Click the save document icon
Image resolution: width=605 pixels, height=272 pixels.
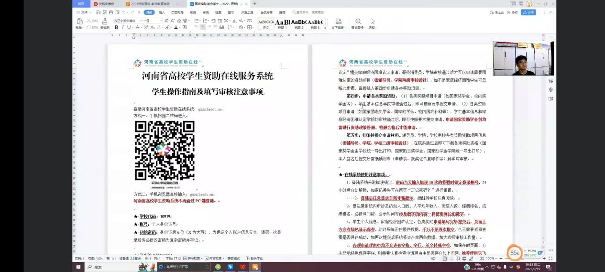pyautogui.click(x=99, y=12)
